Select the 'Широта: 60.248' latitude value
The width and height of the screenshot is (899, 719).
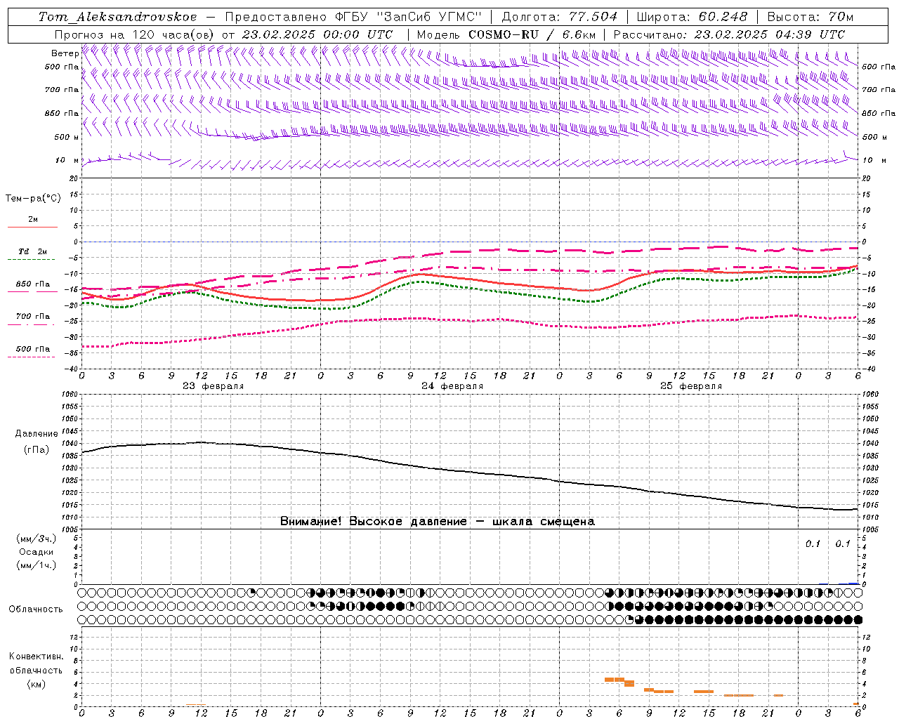click(x=693, y=17)
